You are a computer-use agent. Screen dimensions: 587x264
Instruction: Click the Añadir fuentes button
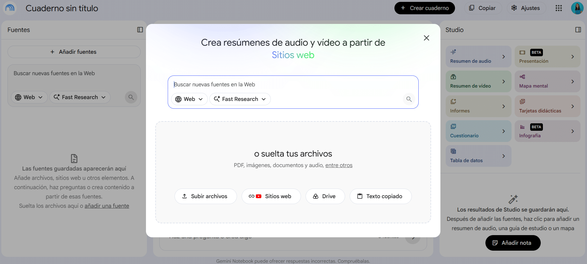(x=74, y=52)
